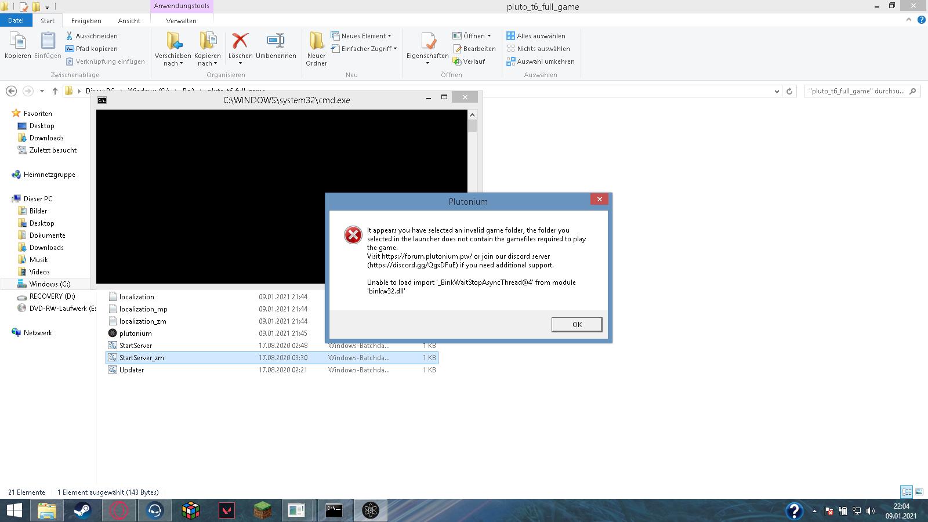Screen dimensions: 928x522
Task: Open the cmd taskbar button
Action: coord(335,510)
